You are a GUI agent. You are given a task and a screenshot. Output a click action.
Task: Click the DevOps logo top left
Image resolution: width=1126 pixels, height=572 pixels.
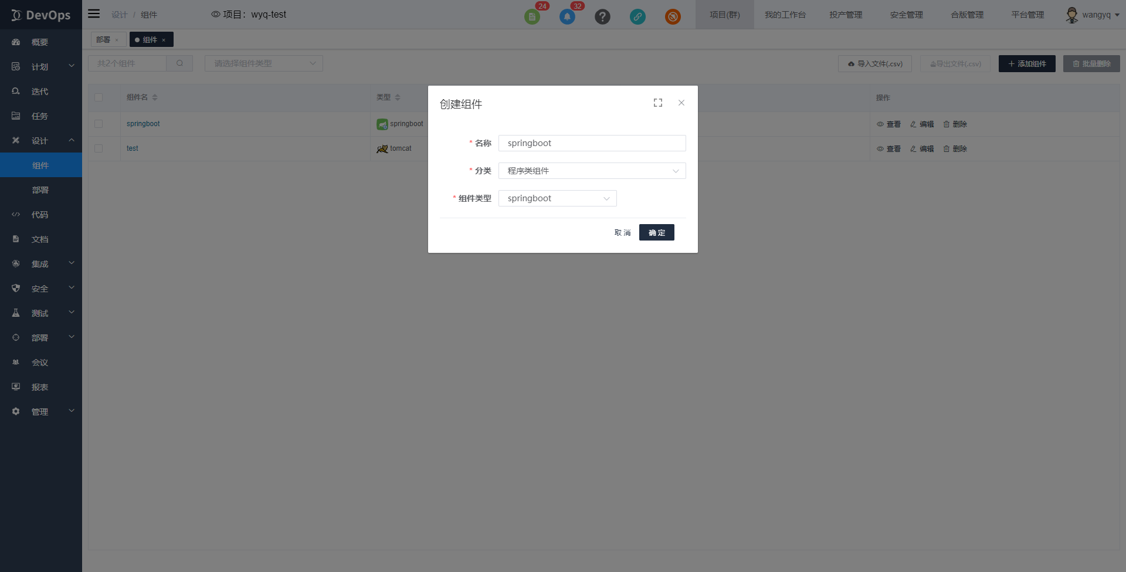coord(41,15)
